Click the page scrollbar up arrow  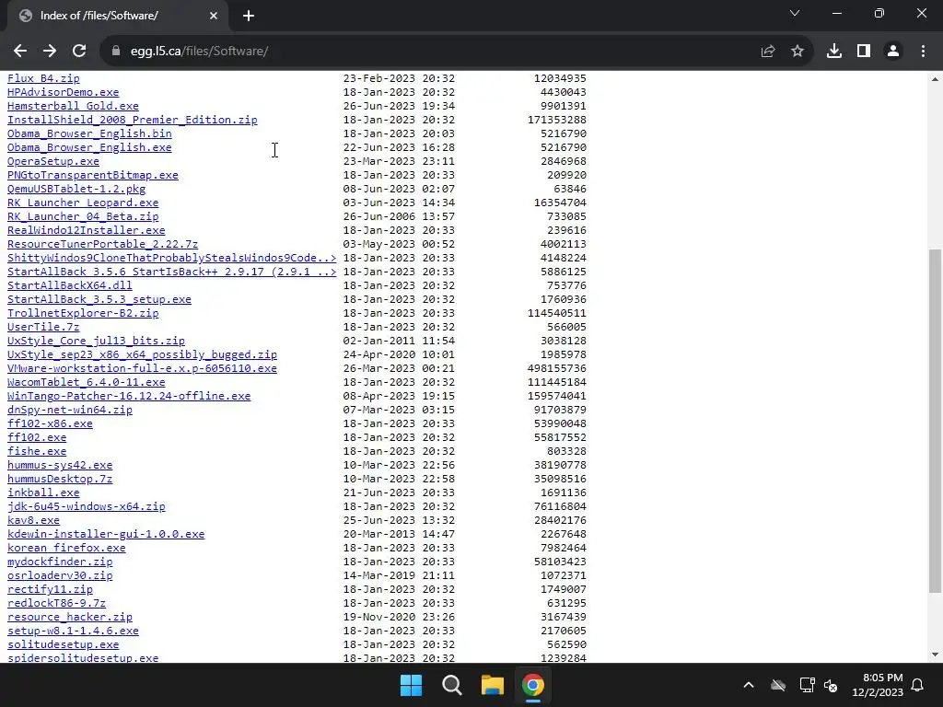[936, 79]
